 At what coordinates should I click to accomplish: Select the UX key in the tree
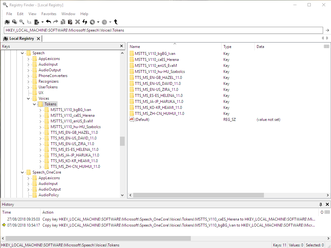41,93
